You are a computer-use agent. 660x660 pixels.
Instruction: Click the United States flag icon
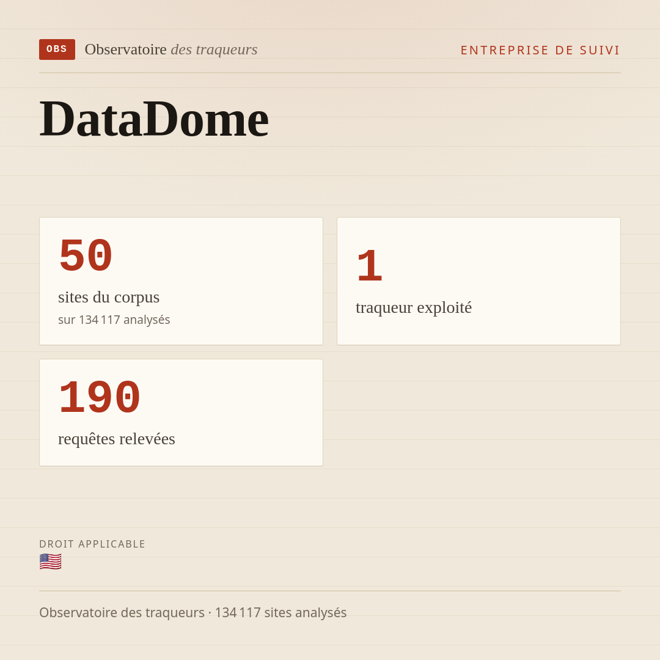(x=51, y=562)
